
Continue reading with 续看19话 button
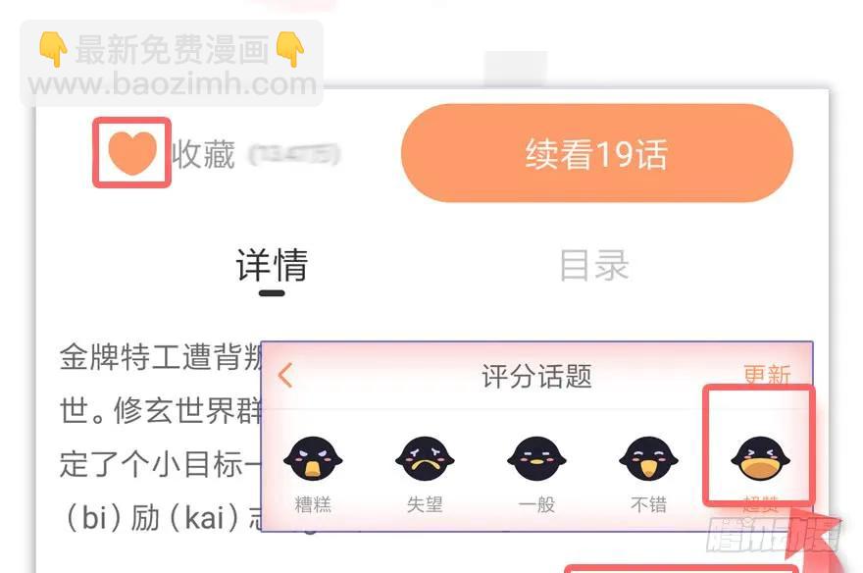(597, 153)
